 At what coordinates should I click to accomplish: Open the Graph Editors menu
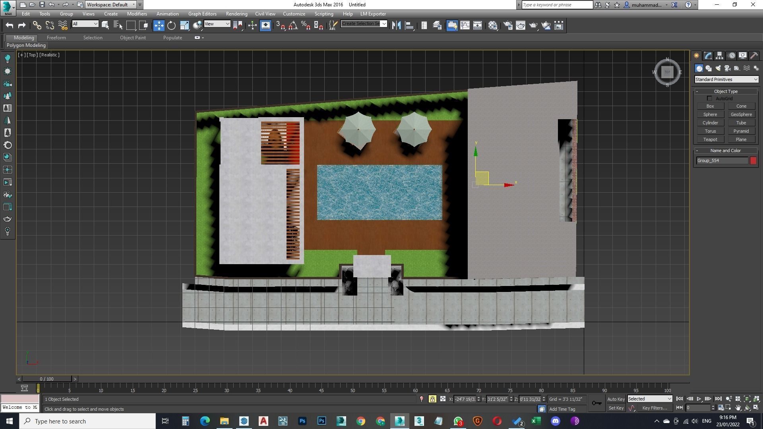[x=202, y=14]
